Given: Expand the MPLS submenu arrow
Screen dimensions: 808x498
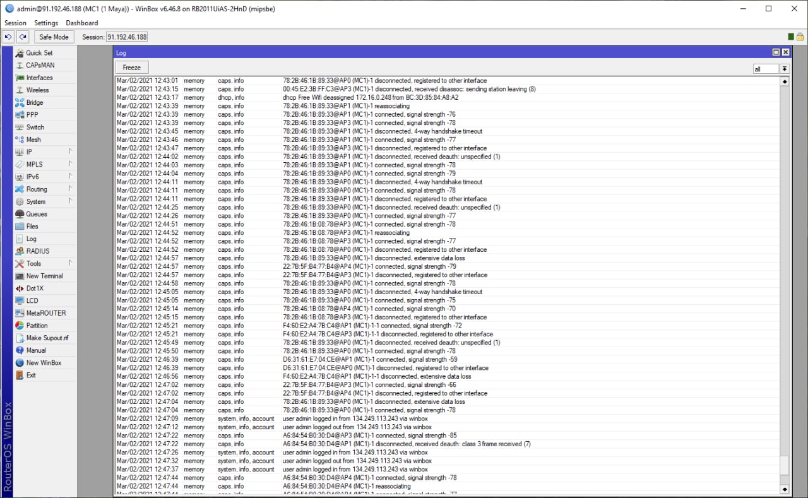Looking at the screenshot, I should pos(71,164).
